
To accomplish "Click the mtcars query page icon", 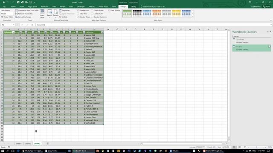I will click(269, 46).
